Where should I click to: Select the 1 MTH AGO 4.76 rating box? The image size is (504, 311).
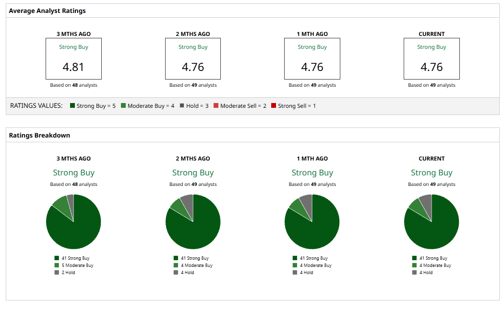(x=312, y=59)
